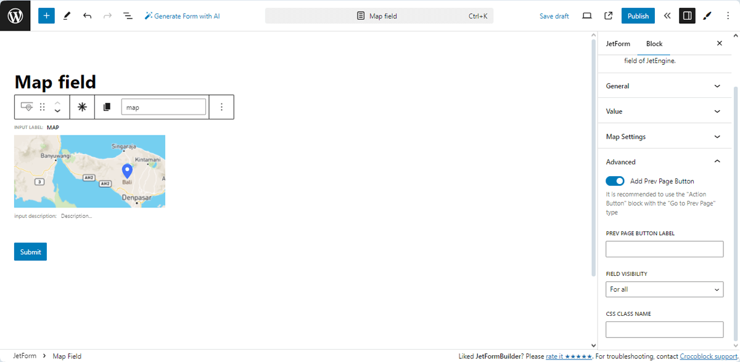Toggle the settings sidebar panel icon
Viewport: 740px width, 362px height.
pyautogui.click(x=686, y=16)
